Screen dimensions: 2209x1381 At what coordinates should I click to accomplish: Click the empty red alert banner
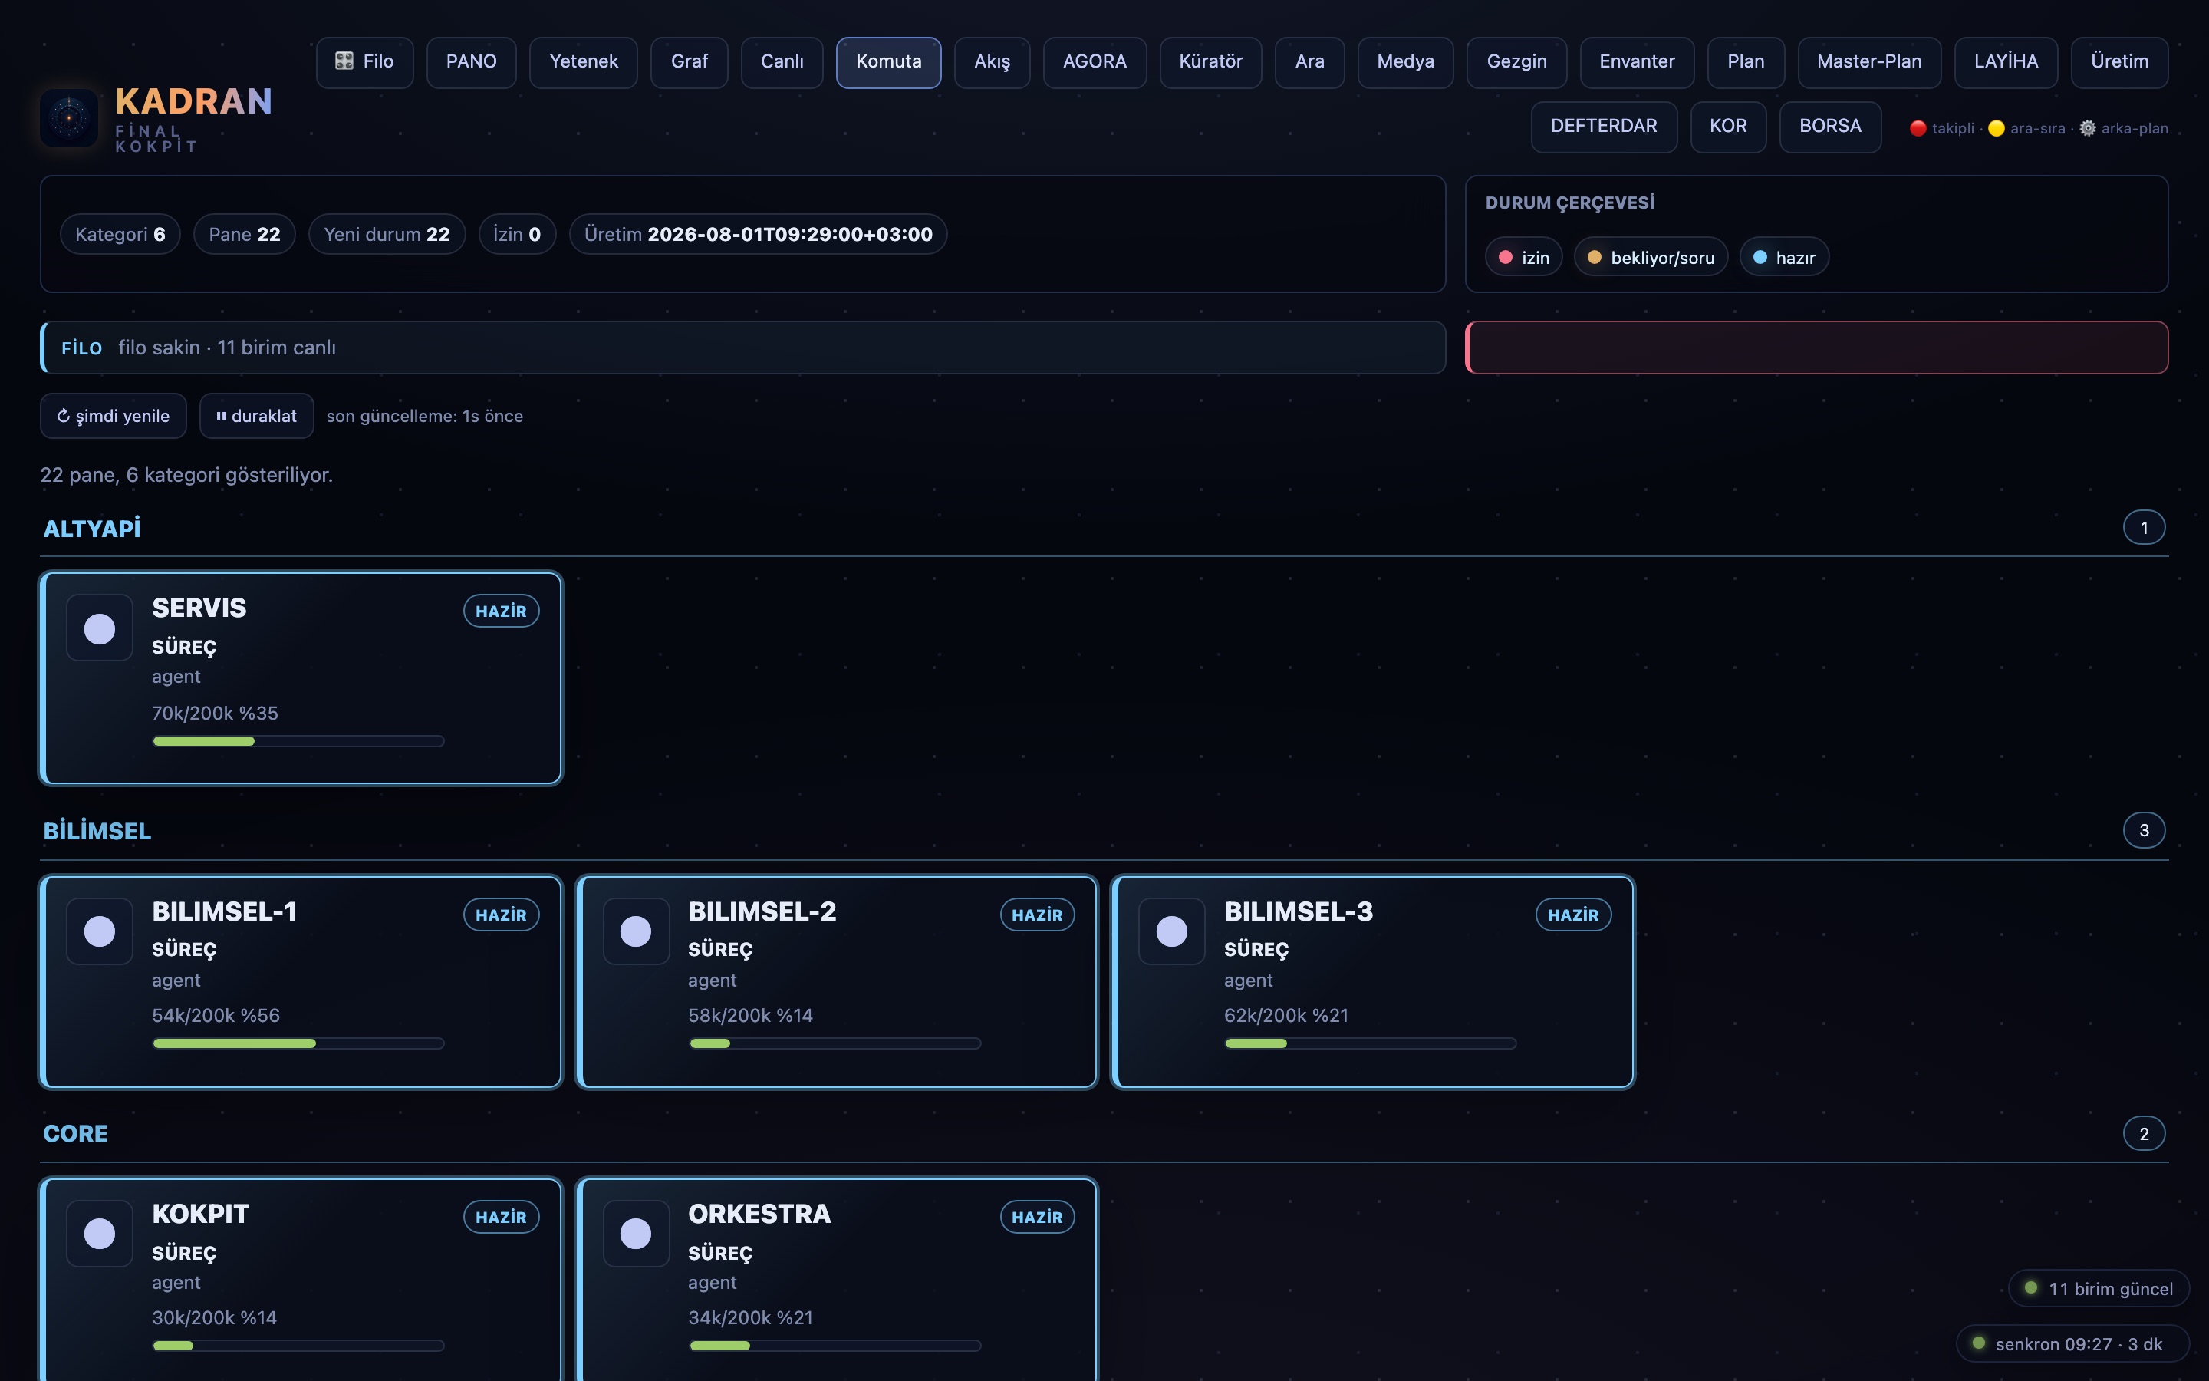1816,347
